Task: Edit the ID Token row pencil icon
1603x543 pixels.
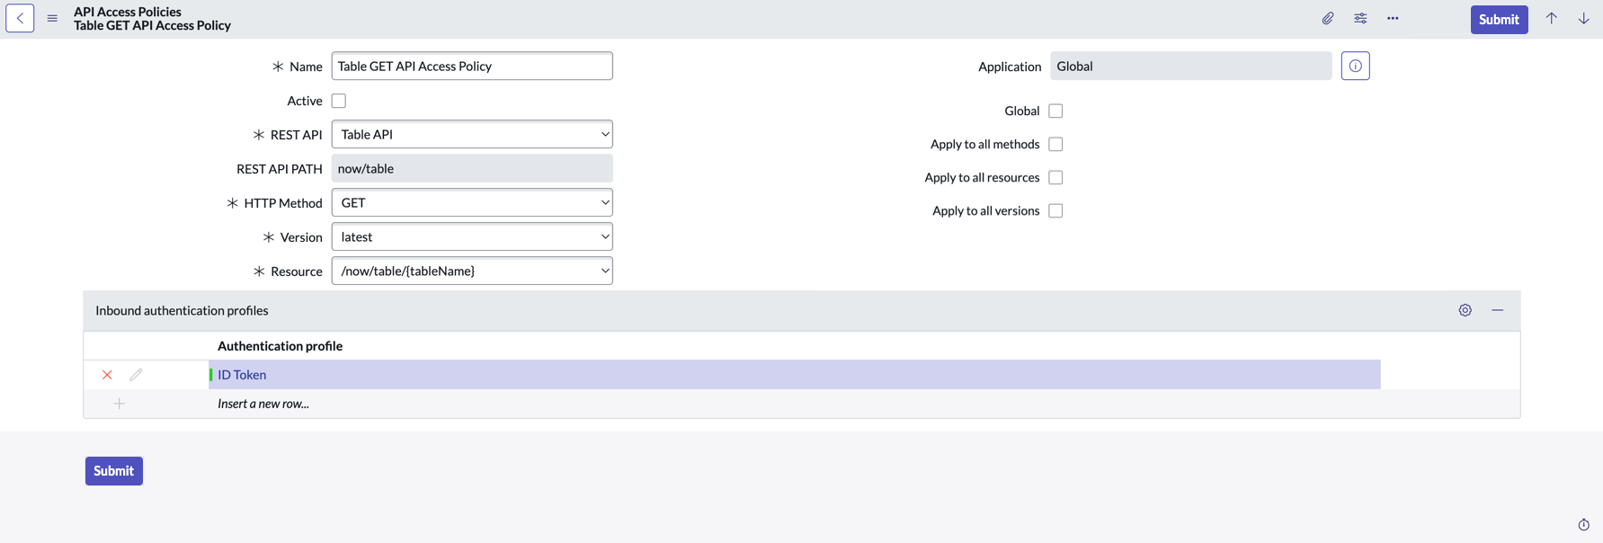Action: (x=136, y=375)
